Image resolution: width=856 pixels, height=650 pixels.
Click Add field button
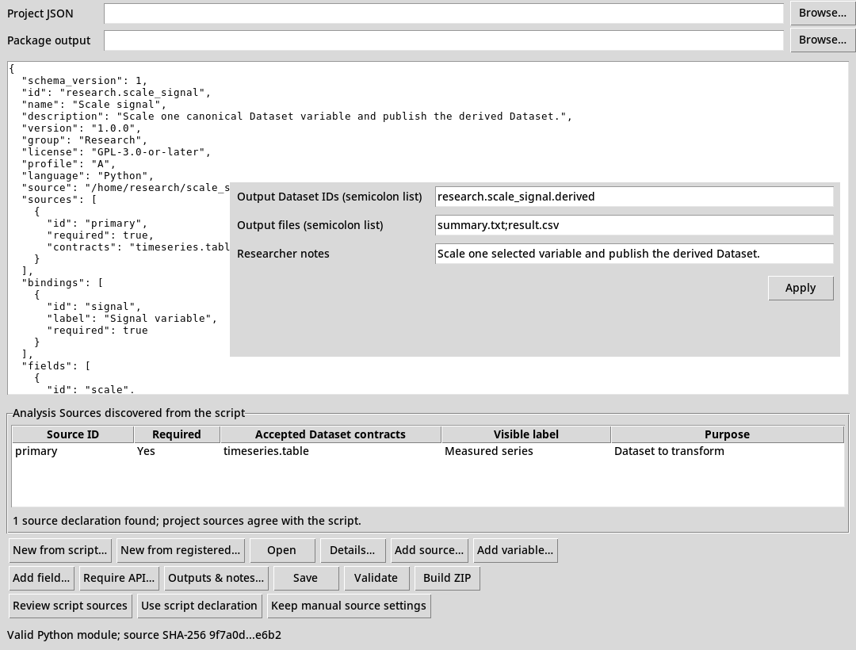41,579
